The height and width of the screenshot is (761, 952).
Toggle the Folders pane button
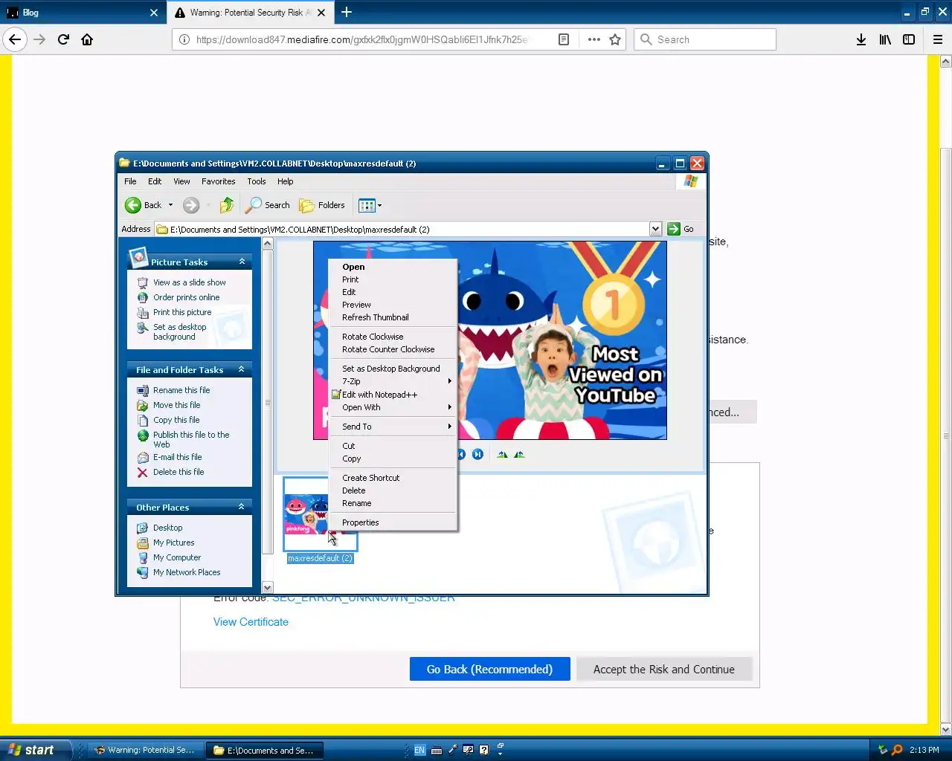322,205
